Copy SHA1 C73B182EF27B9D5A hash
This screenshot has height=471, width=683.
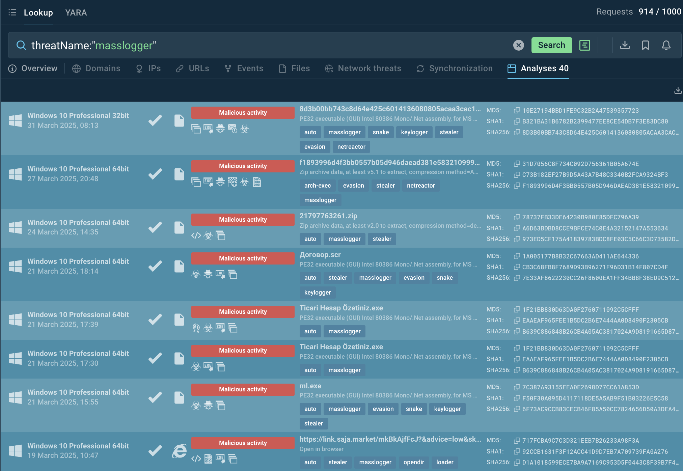pyautogui.click(x=517, y=174)
